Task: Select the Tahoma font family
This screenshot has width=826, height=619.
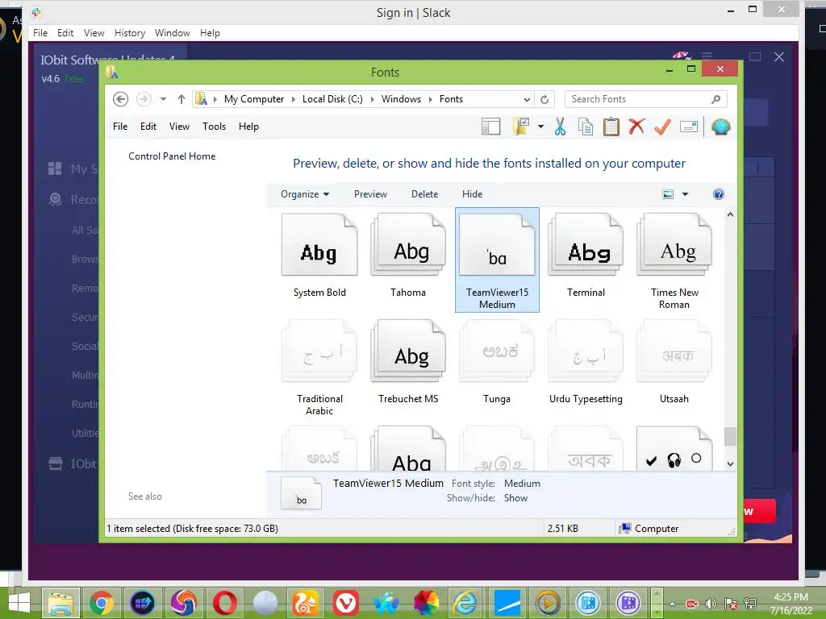Action: pyautogui.click(x=408, y=256)
